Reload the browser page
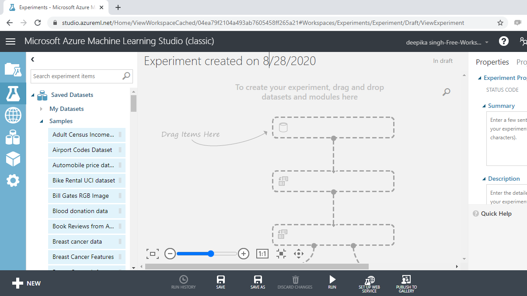Screen dimensions: 527x296 click(x=38, y=23)
